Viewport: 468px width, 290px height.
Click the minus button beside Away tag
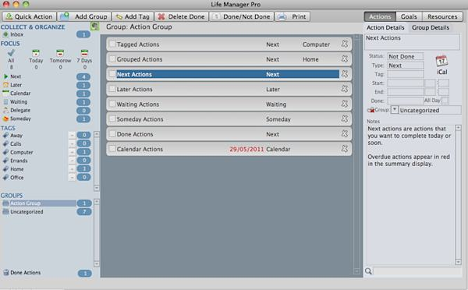[72, 136]
